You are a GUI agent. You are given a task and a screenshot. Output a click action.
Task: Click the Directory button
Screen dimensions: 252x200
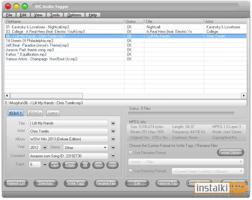(46, 183)
